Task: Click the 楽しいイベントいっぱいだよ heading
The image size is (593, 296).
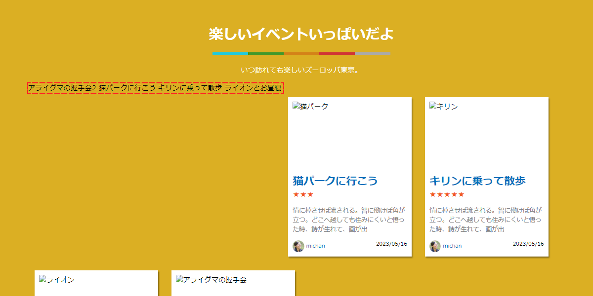Action: tap(301, 34)
